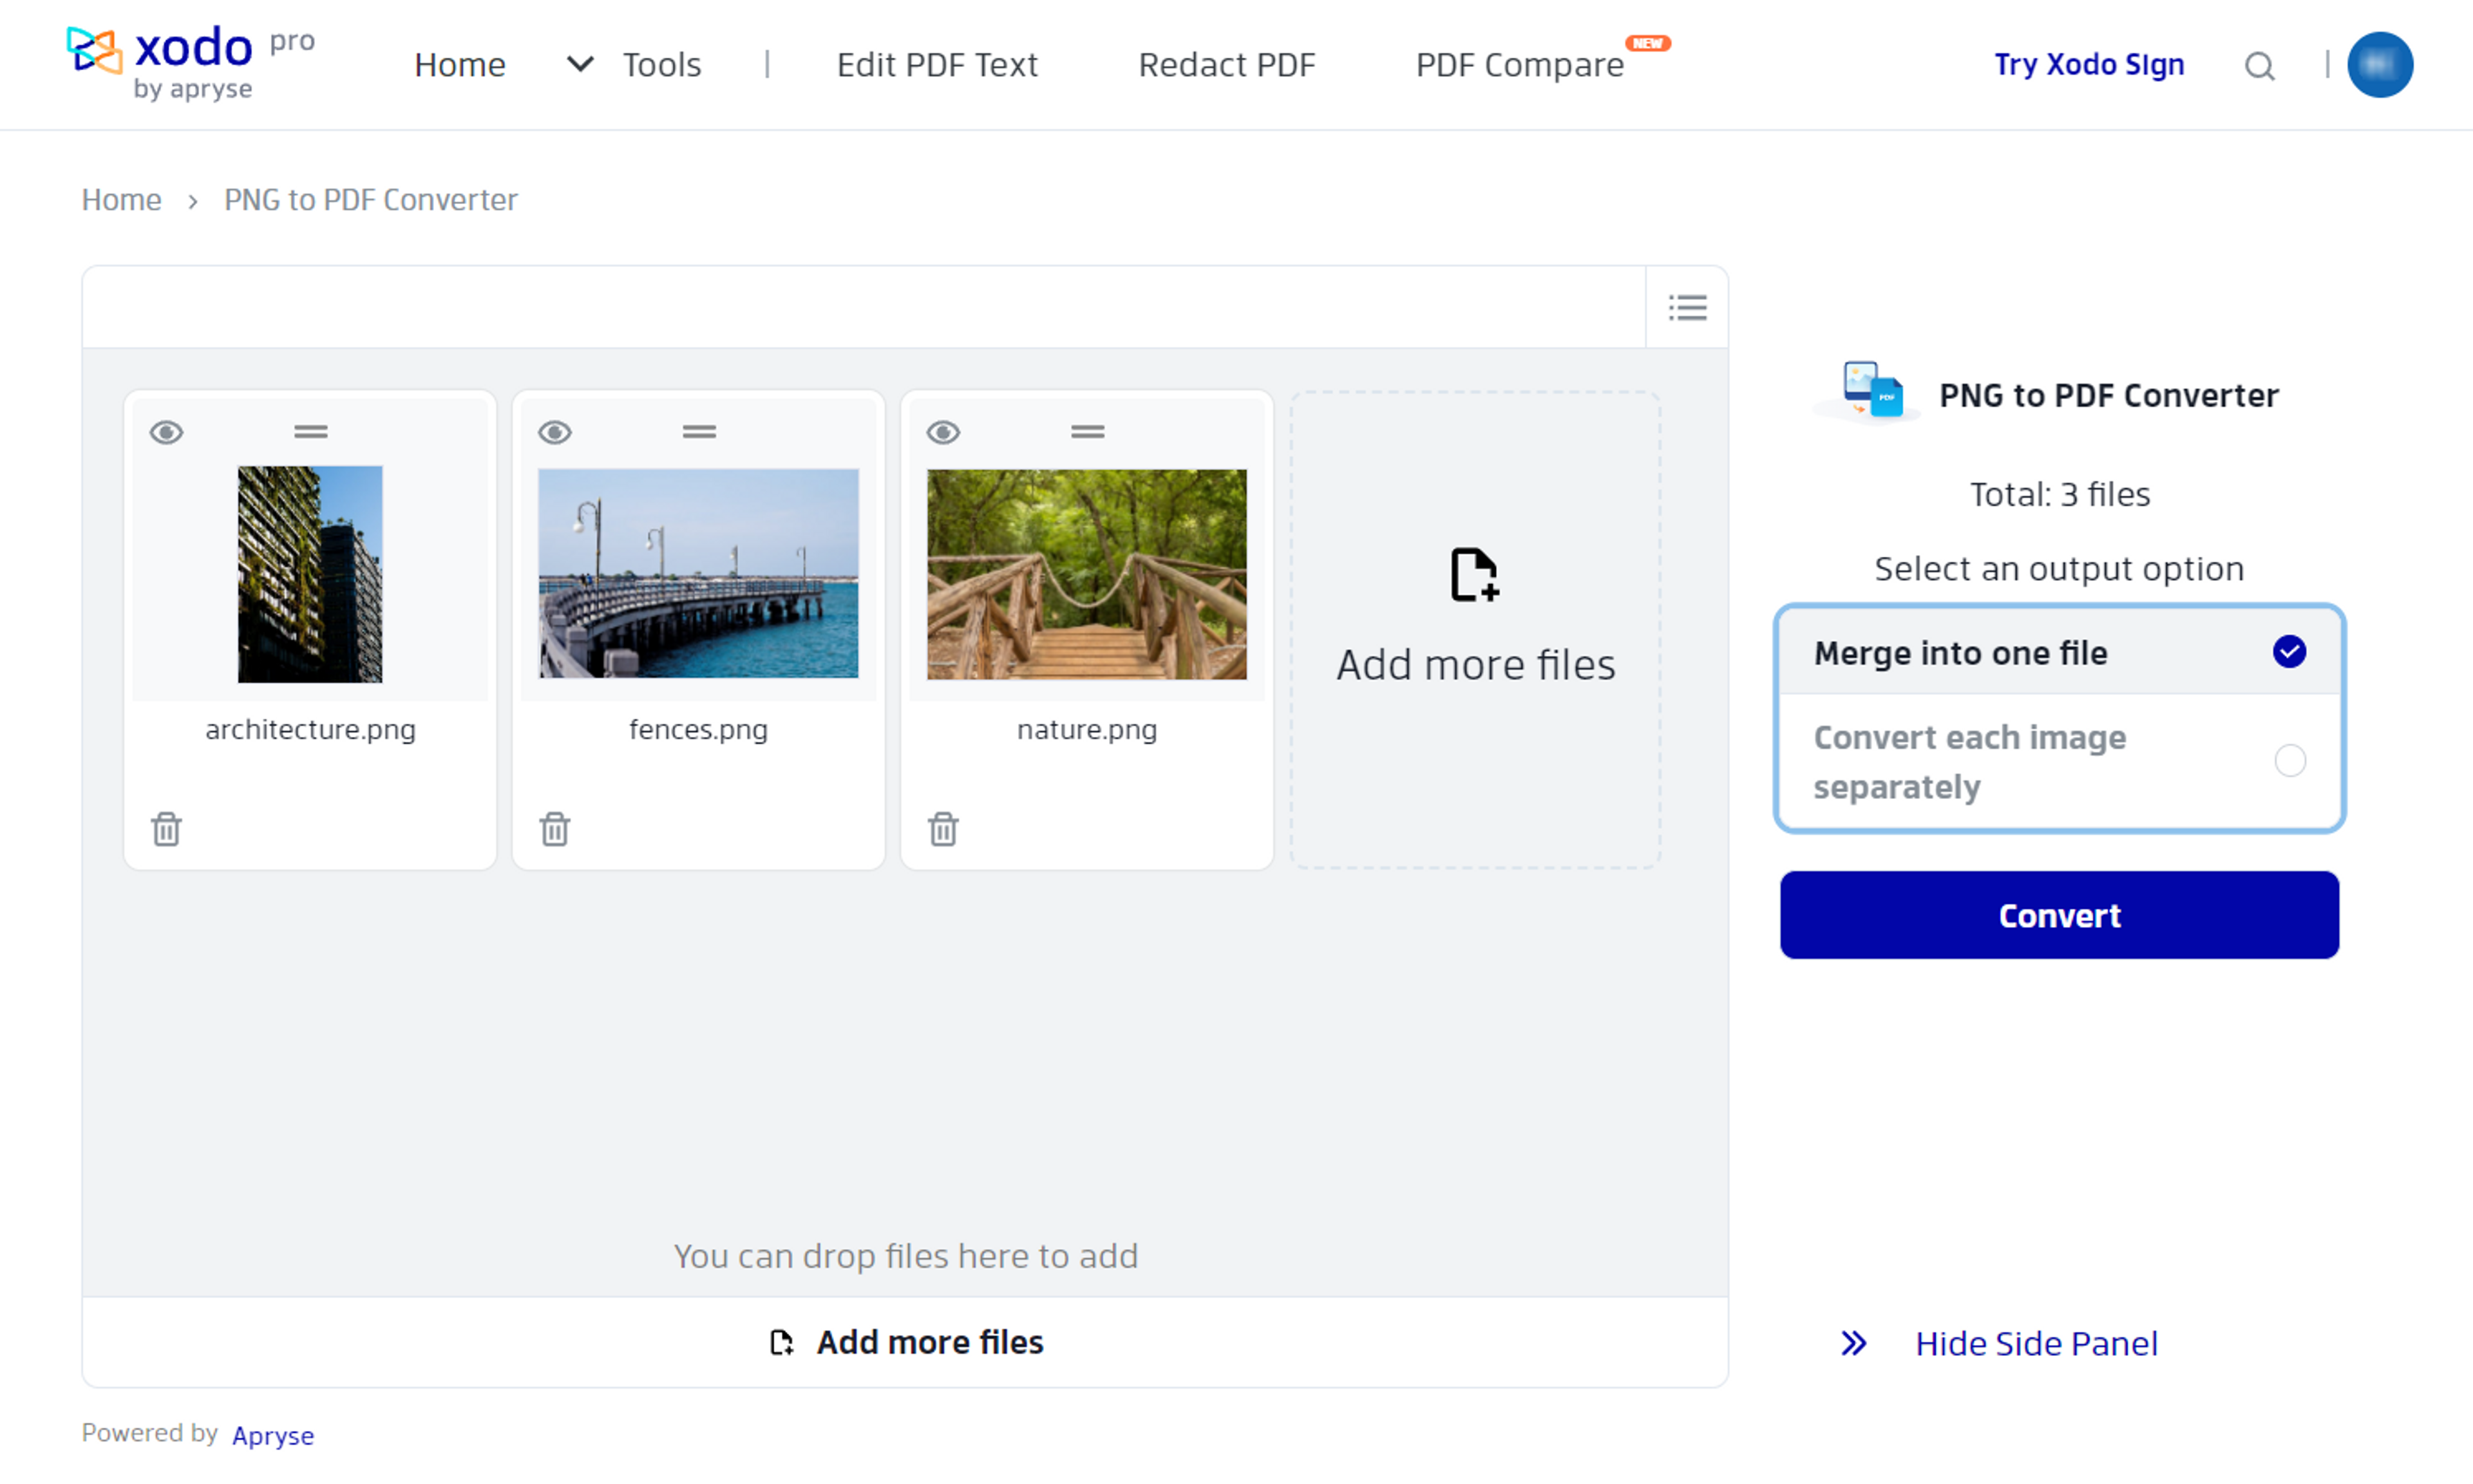The height and width of the screenshot is (1484, 2473).
Task: Click You can drop files here text
Action: click(905, 1256)
